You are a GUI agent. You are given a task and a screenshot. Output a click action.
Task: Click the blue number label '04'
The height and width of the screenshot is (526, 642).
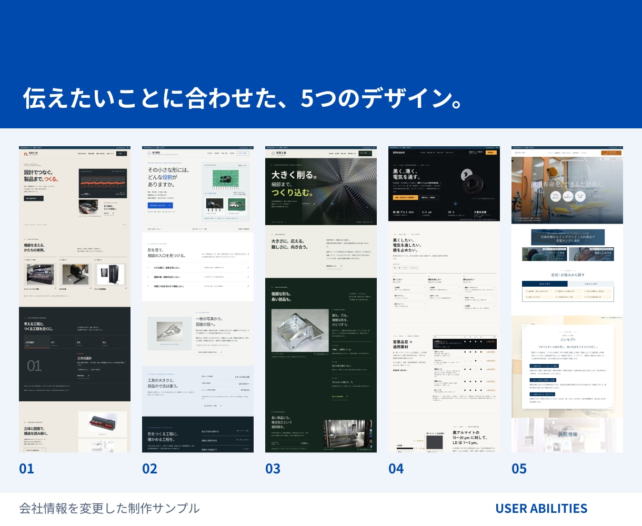pos(396,469)
